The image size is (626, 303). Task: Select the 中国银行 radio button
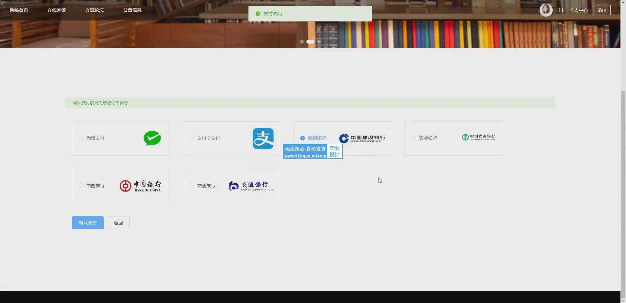(x=81, y=186)
